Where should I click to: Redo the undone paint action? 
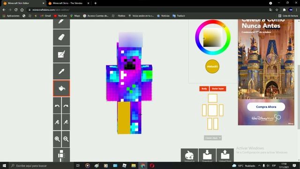(66, 106)
